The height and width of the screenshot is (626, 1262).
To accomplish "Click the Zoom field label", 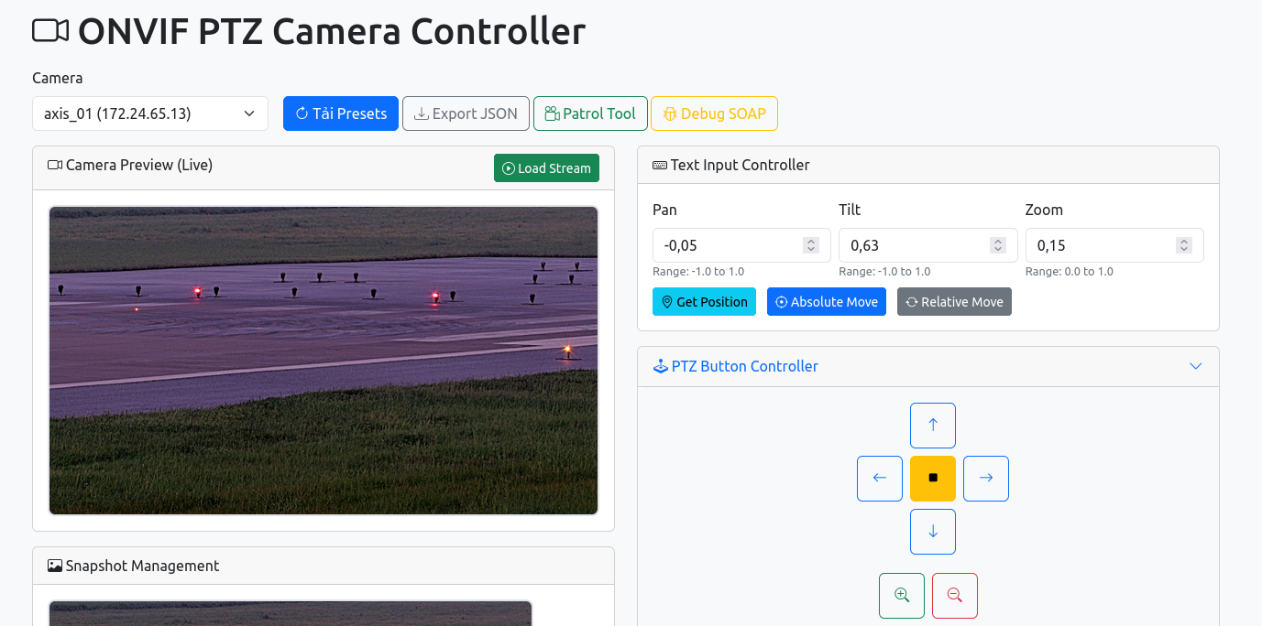I will click(x=1044, y=210).
